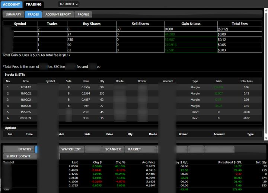The height and width of the screenshot is (193, 268).
Task: Click the last price 4.1000 cell
Action: tap(73, 181)
